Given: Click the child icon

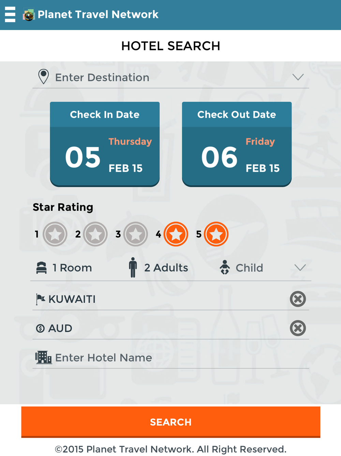Looking at the screenshot, I should click(225, 267).
